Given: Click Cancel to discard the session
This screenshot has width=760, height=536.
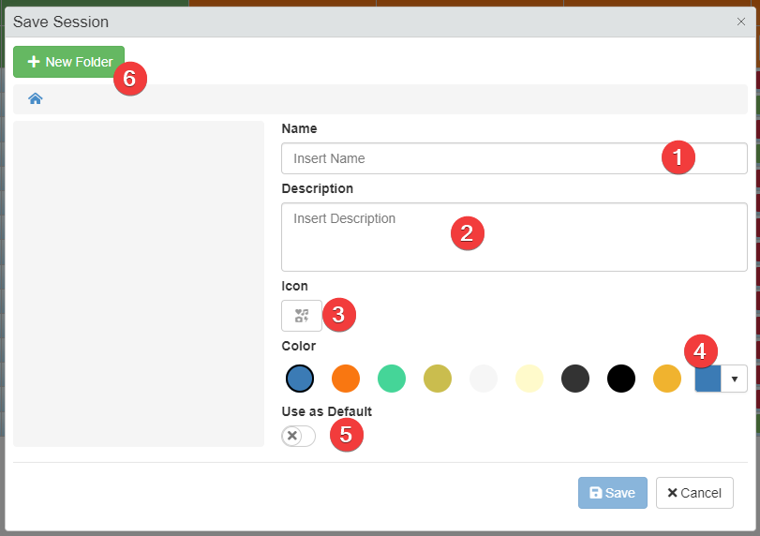Looking at the screenshot, I should click(x=694, y=493).
